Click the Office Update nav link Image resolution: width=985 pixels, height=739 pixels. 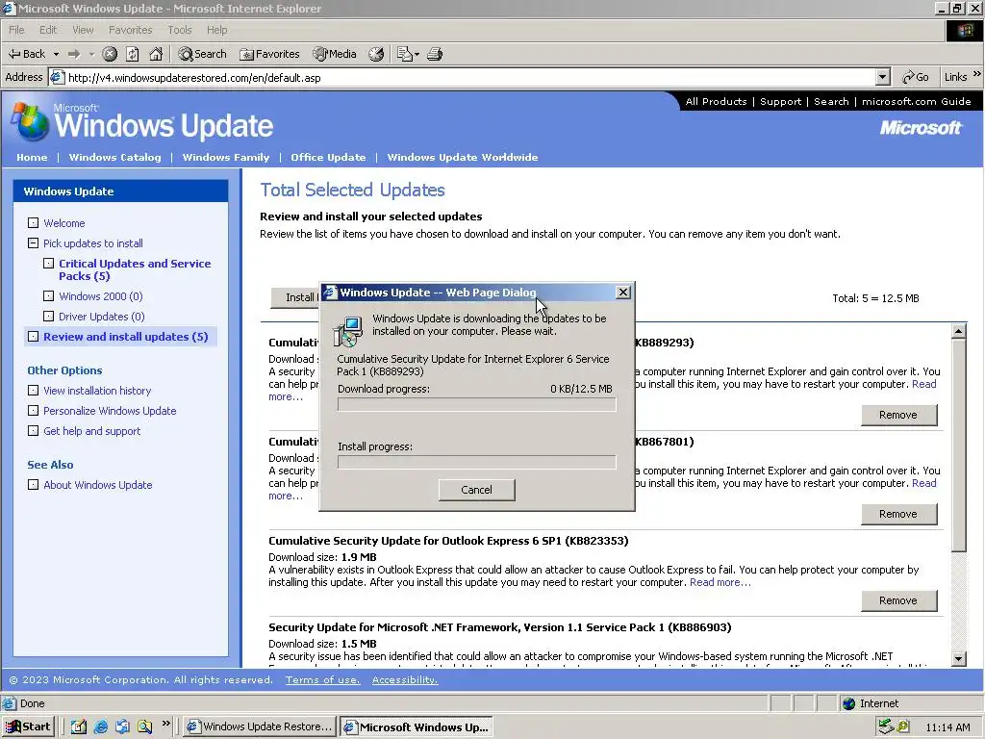click(x=328, y=157)
